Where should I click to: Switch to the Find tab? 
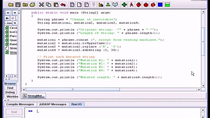pyautogui.click(x=10, y=88)
